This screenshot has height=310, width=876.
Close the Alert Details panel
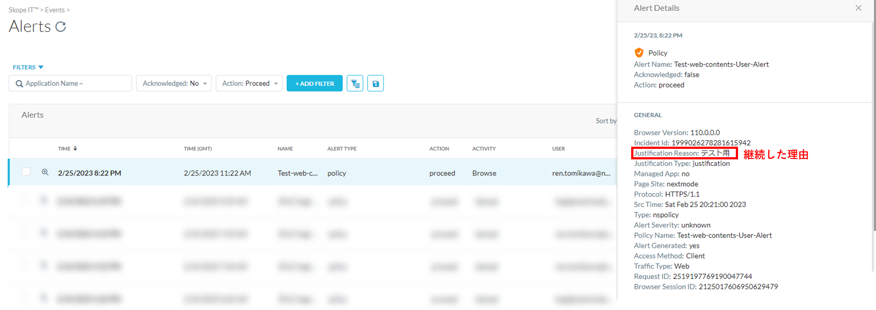pos(858,8)
